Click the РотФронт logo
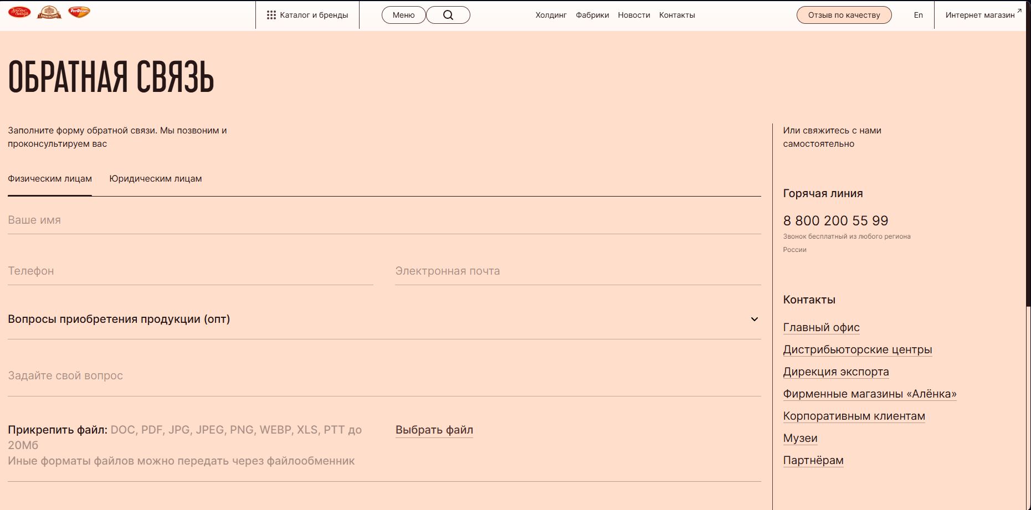1031x510 pixels. (x=79, y=12)
